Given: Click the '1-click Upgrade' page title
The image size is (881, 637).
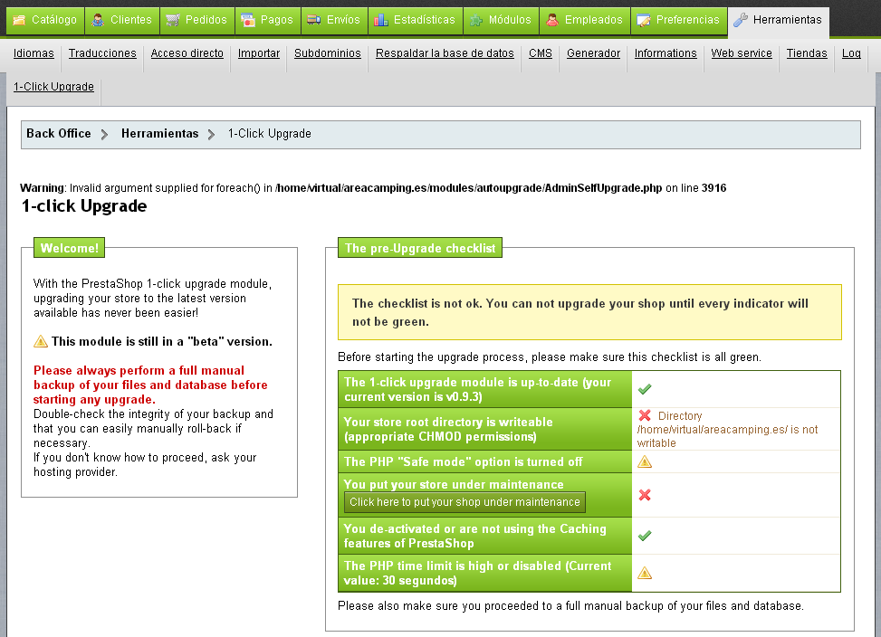Looking at the screenshot, I should click(83, 206).
